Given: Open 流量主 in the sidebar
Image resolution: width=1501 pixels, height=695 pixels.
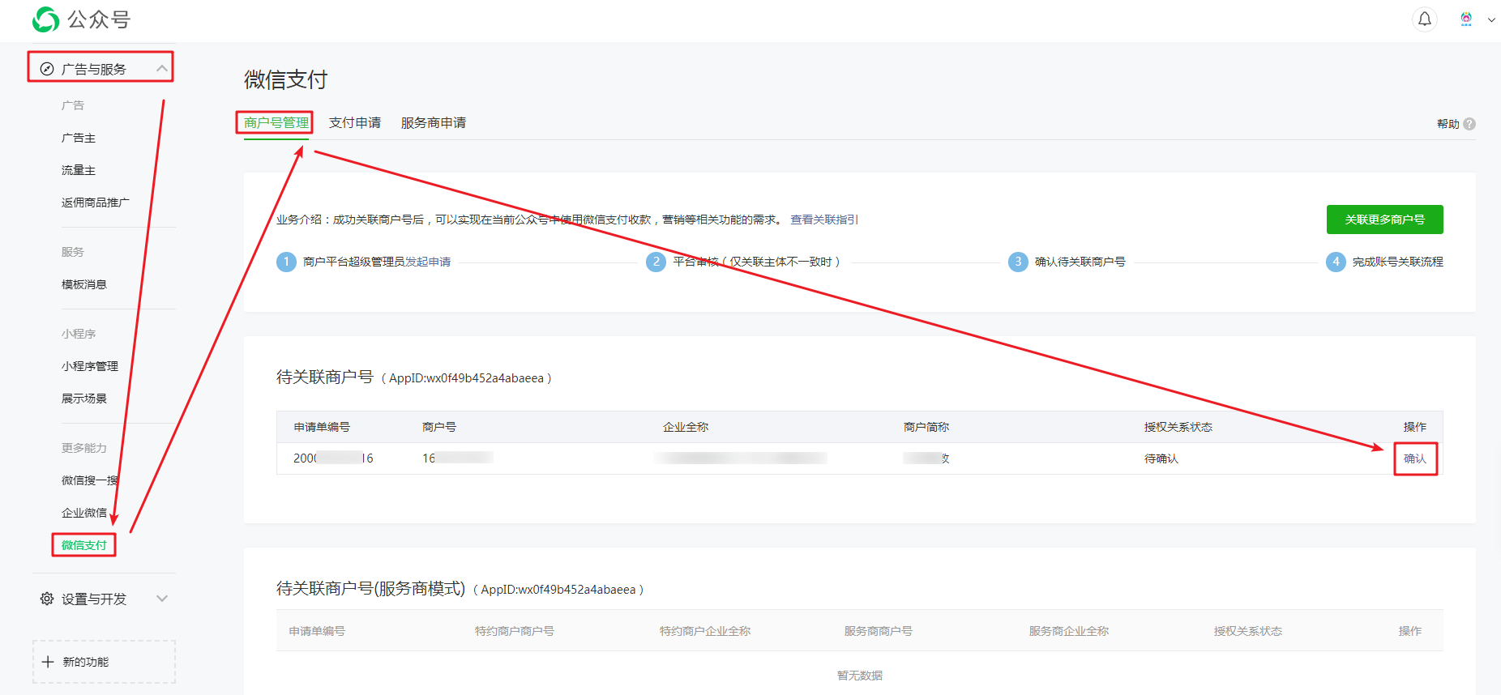Looking at the screenshot, I should pos(79,170).
